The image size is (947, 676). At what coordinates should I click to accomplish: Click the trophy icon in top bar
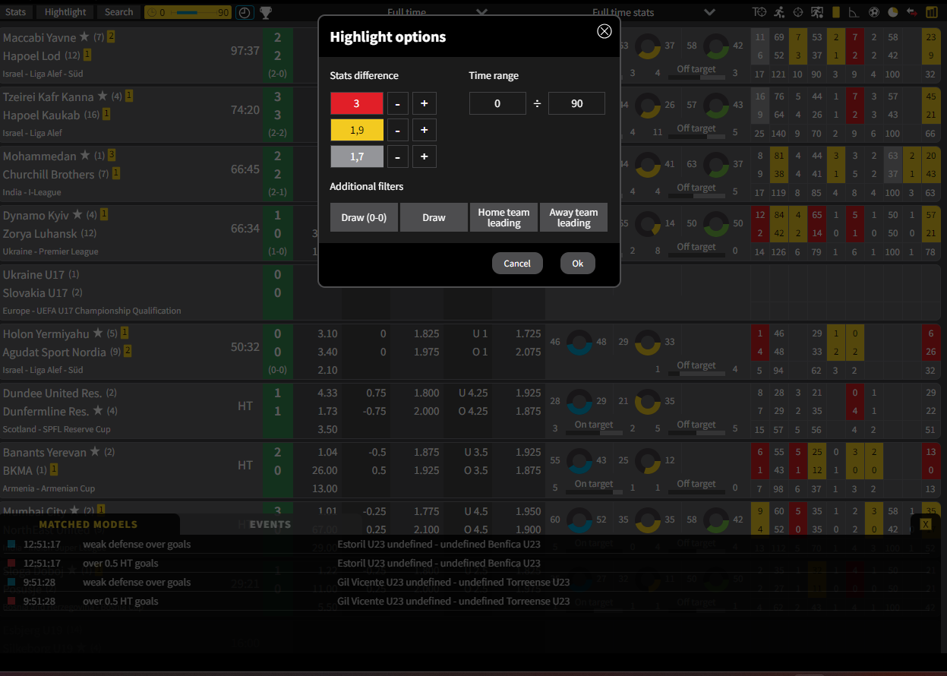266,12
